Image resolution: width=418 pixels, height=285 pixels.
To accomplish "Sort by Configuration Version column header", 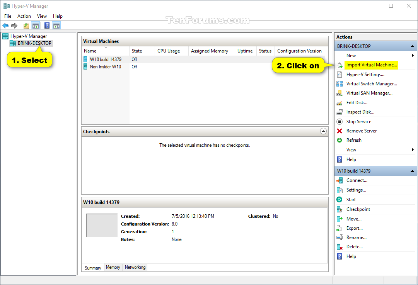I will [x=300, y=51].
